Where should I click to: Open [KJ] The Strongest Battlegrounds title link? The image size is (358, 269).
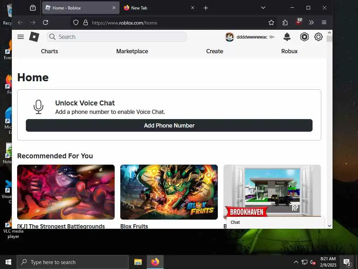point(61,226)
